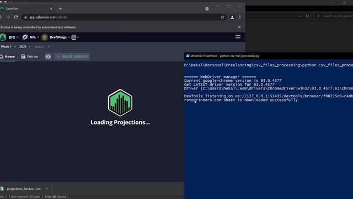This screenshot has width=353, height=199.
Task: Open the NFL sport dropdown
Action: (34, 37)
